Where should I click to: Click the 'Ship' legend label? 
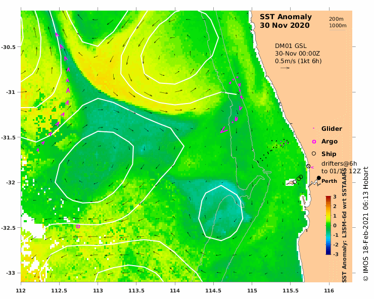pos(329,154)
